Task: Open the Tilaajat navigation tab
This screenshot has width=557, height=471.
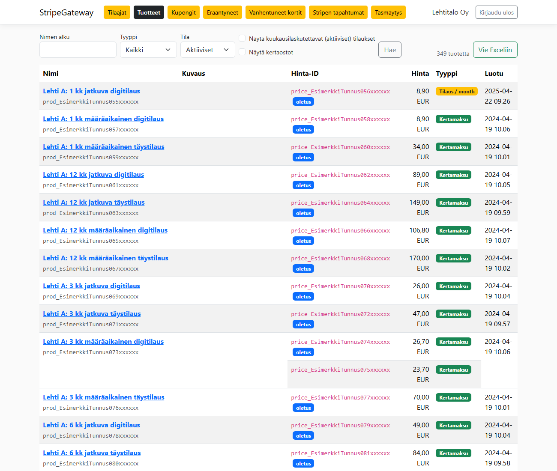Action: (117, 12)
